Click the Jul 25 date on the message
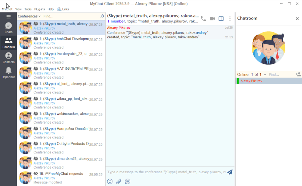The height and width of the screenshot is (186, 302). point(229,28)
